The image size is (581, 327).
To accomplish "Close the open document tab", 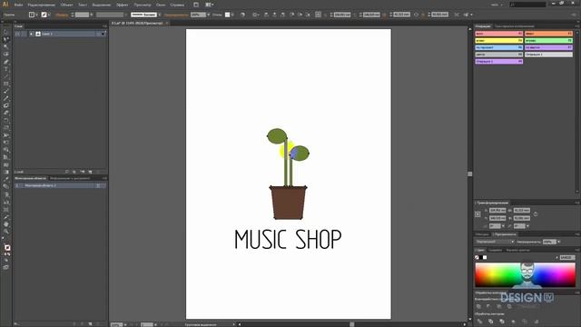I will click(167, 23).
